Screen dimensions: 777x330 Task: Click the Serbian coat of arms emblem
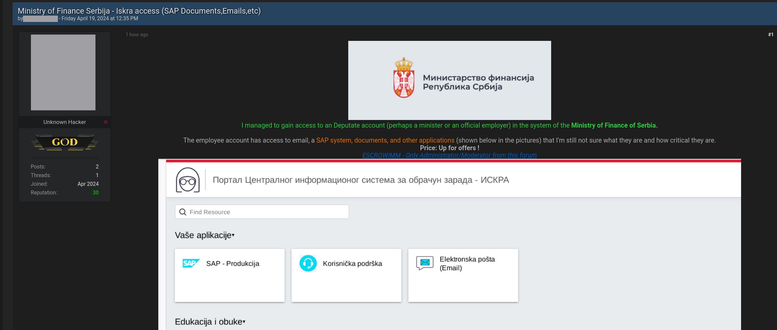(x=404, y=77)
